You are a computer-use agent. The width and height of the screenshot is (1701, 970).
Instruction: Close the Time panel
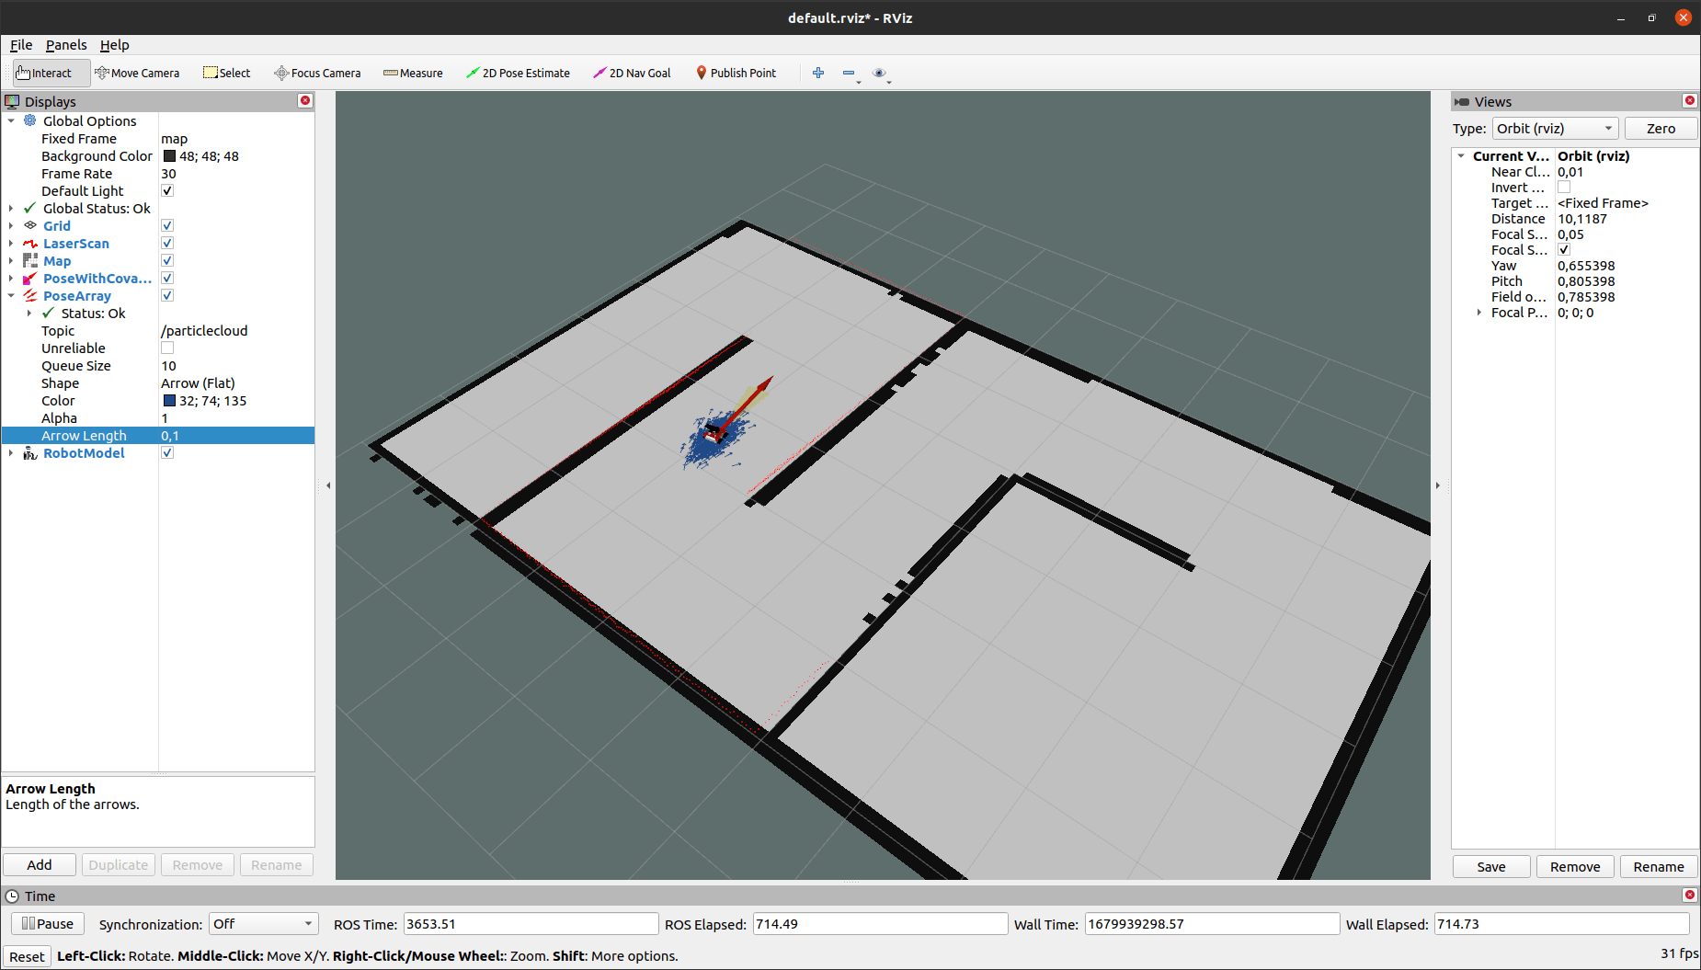click(x=1690, y=896)
